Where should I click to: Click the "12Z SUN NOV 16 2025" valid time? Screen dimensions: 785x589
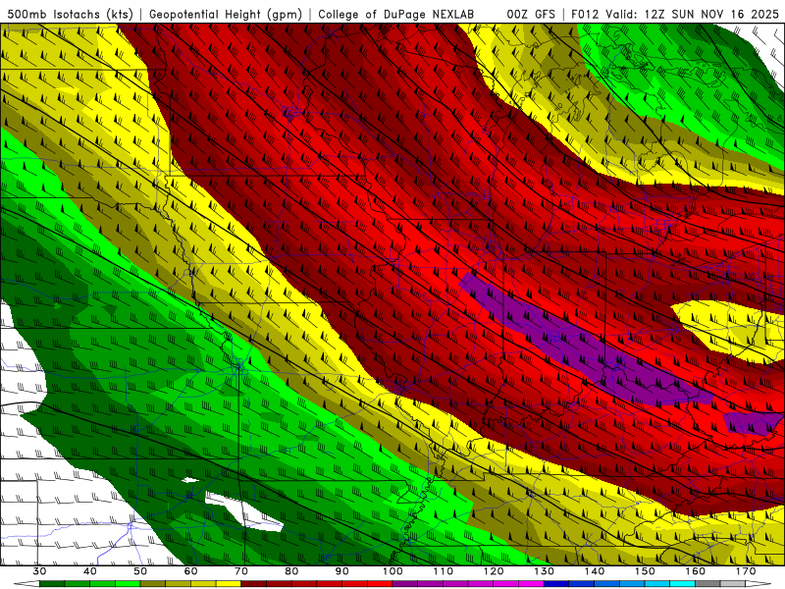711,14
